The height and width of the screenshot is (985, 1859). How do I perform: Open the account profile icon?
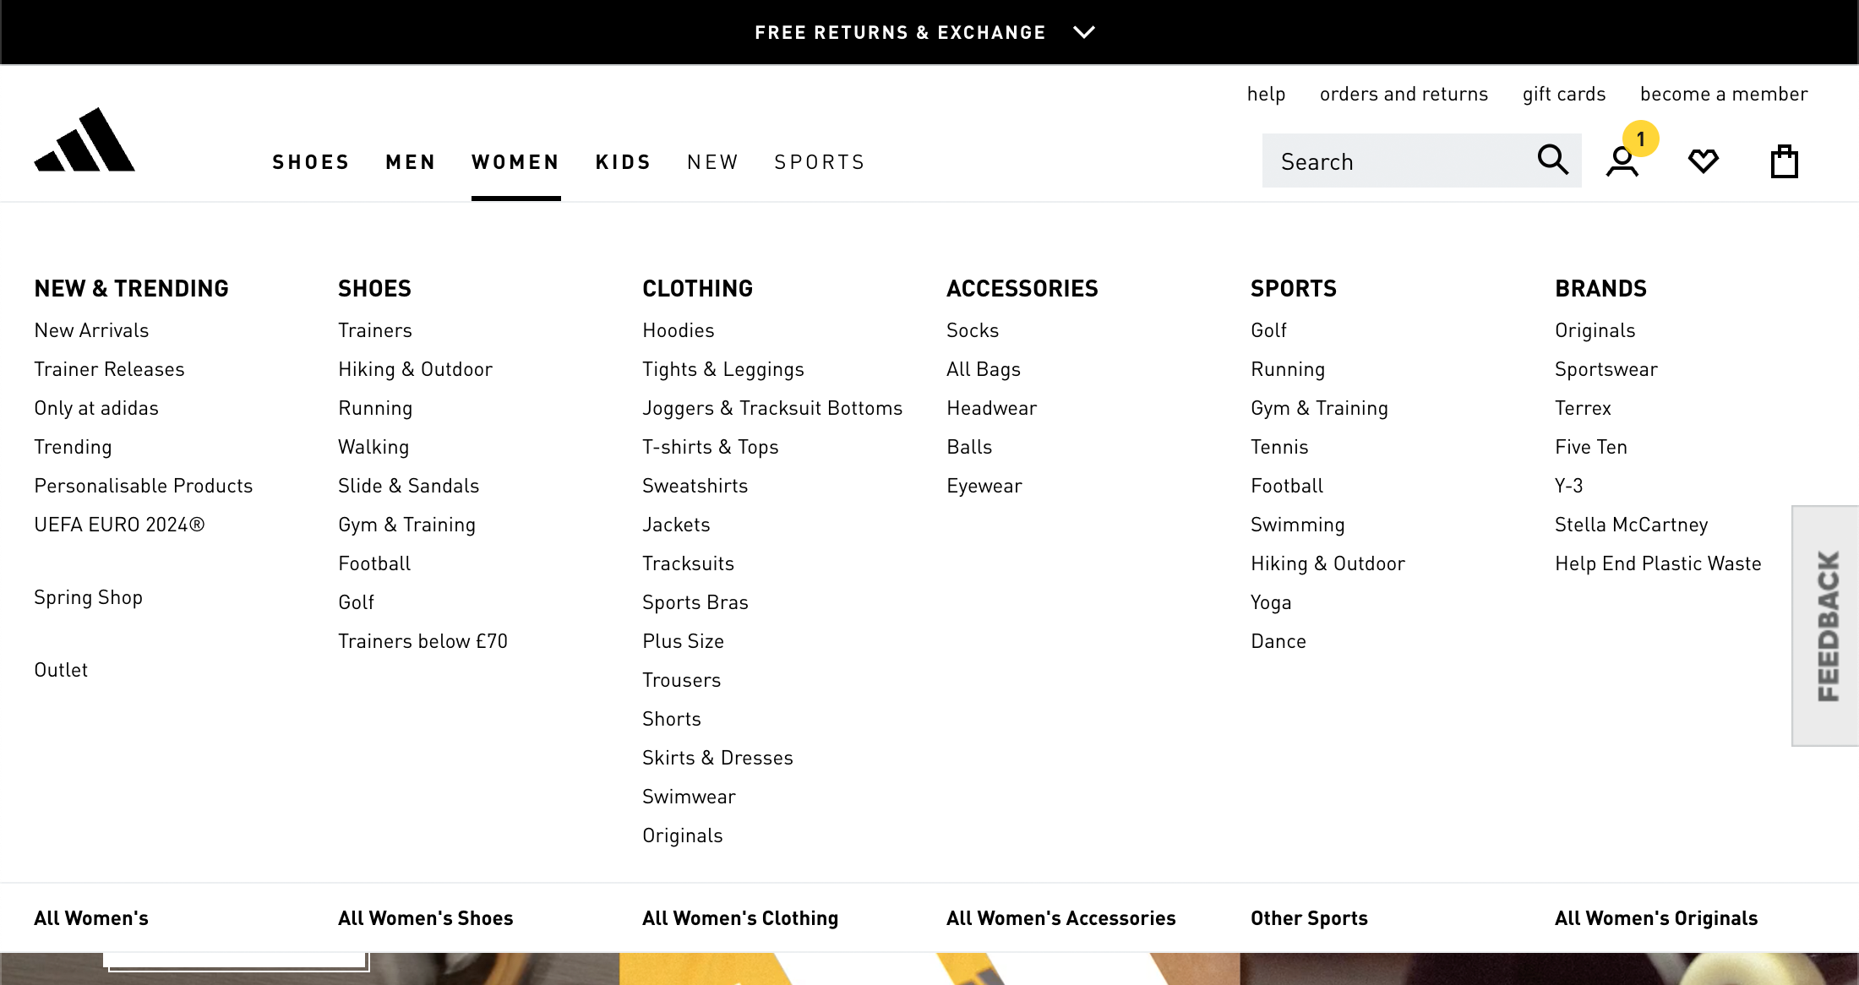pos(1620,162)
